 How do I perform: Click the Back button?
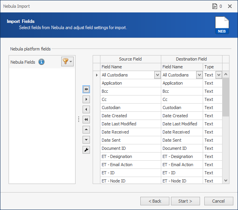tap(155, 201)
